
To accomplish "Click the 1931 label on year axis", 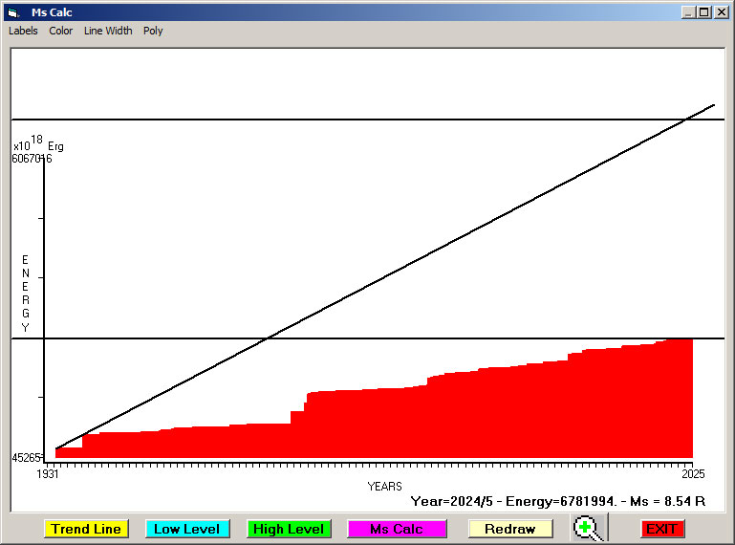I will pos(48,473).
